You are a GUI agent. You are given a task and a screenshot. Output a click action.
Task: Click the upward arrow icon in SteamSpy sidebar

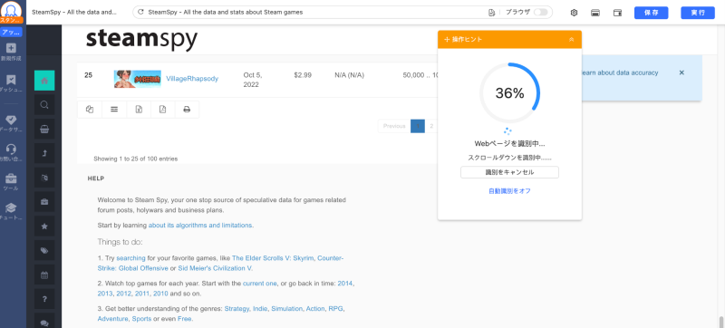[x=44, y=153]
